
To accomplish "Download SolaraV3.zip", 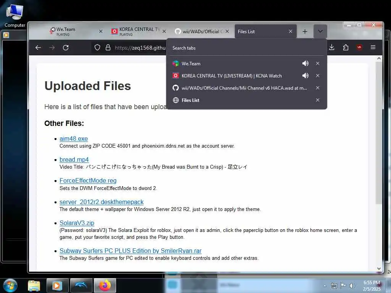I will [77, 223].
